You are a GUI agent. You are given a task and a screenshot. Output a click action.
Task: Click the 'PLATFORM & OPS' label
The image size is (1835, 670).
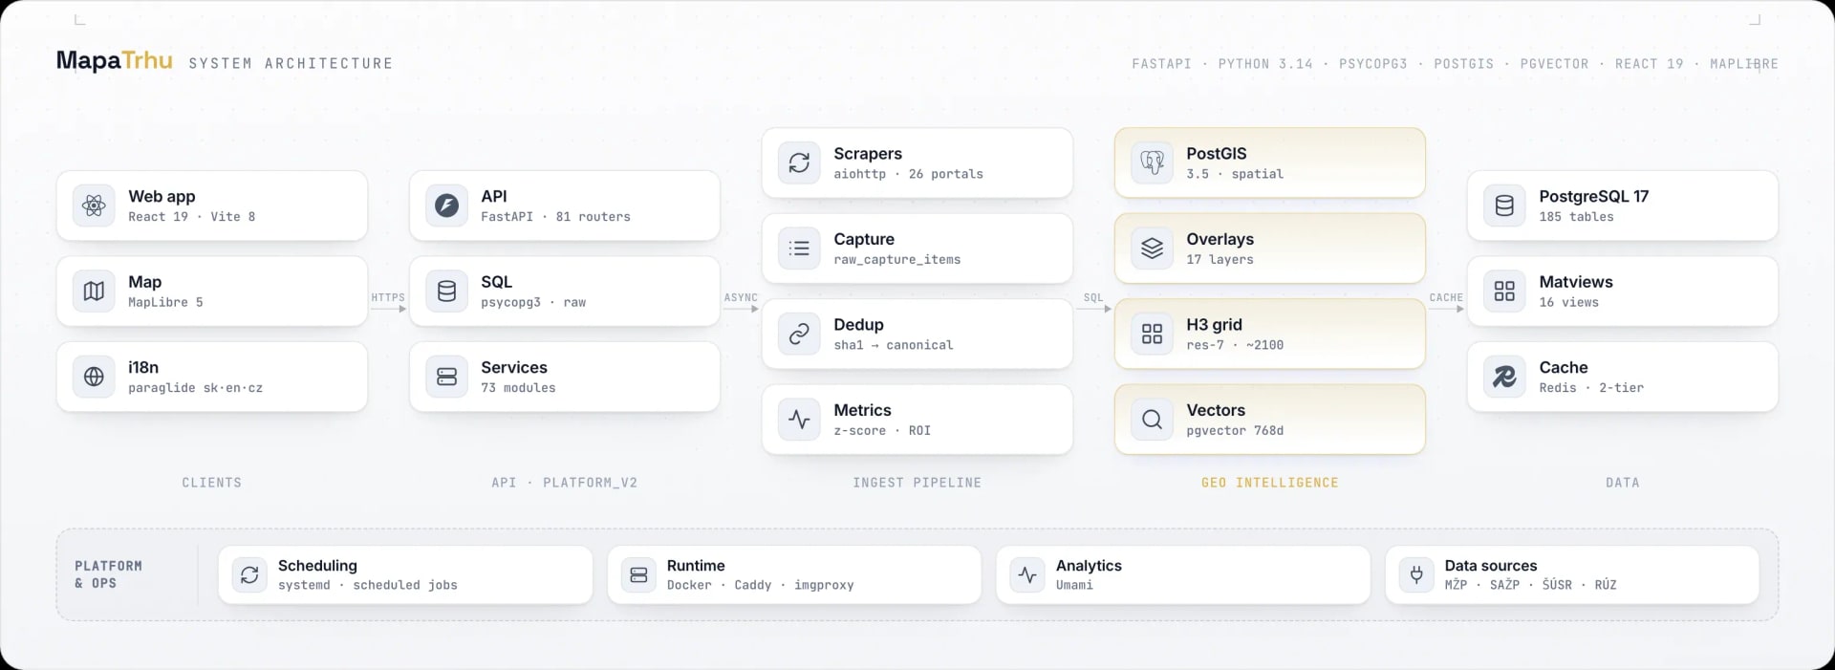point(109,574)
